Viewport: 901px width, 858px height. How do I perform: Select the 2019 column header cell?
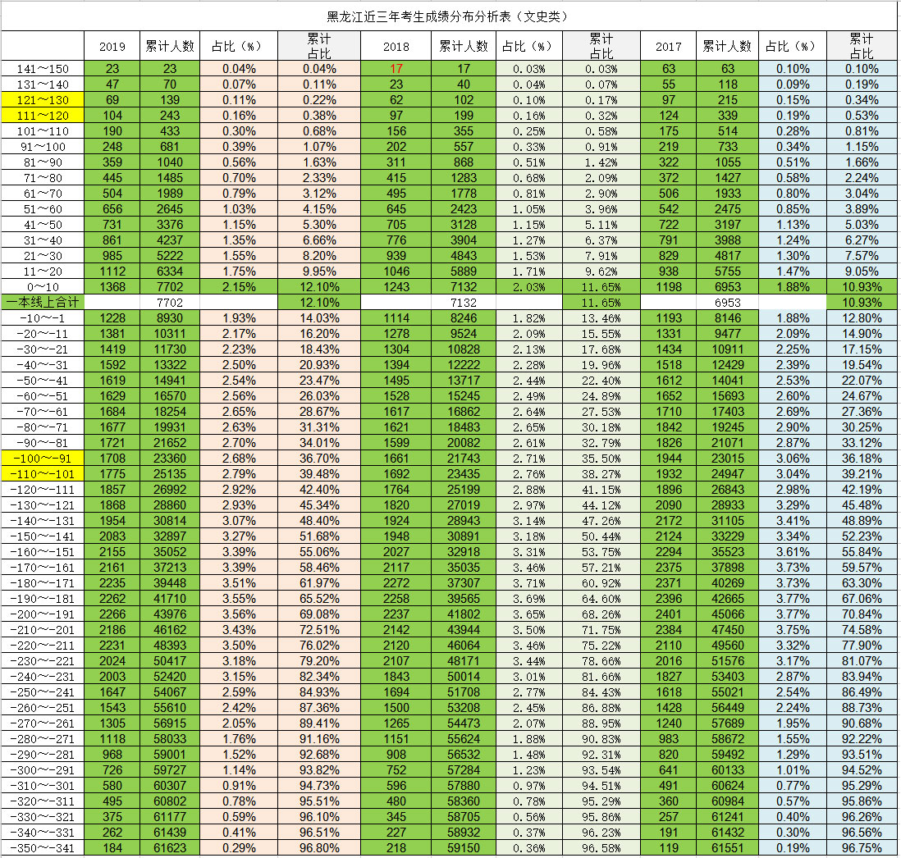click(112, 47)
